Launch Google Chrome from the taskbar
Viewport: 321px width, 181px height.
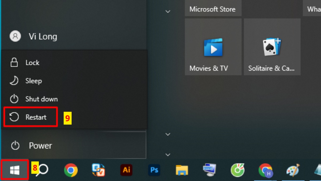pos(71,170)
